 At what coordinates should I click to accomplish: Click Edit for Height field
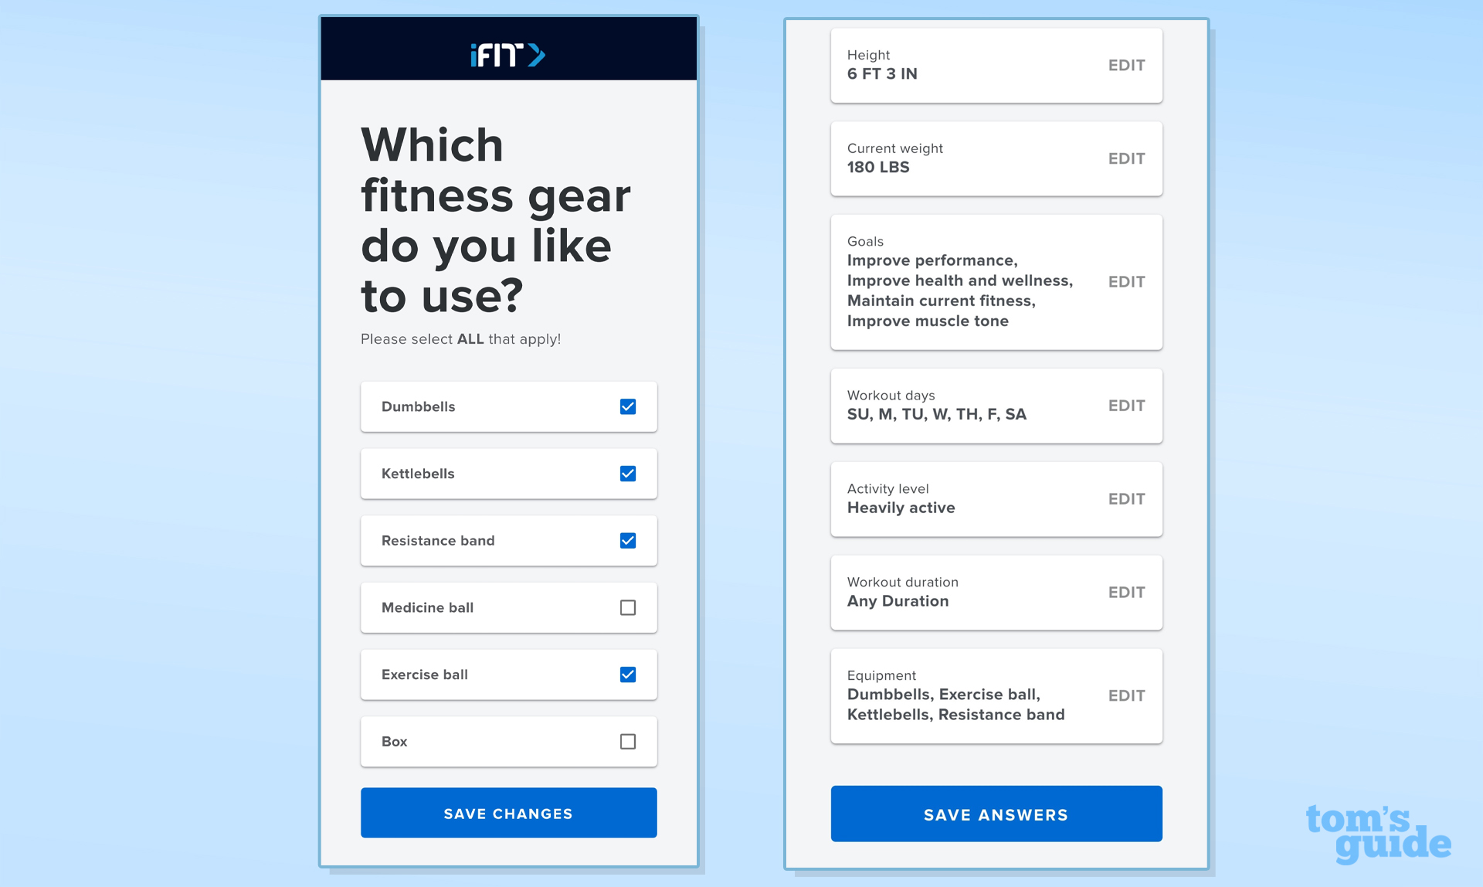pyautogui.click(x=1126, y=66)
